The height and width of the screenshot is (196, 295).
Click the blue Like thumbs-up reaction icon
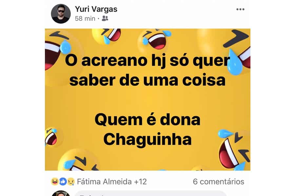pos(63,182)
